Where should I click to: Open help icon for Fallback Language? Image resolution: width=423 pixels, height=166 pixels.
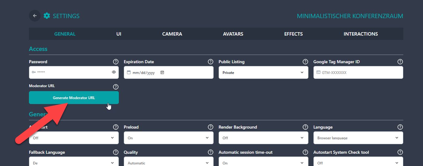116,152
